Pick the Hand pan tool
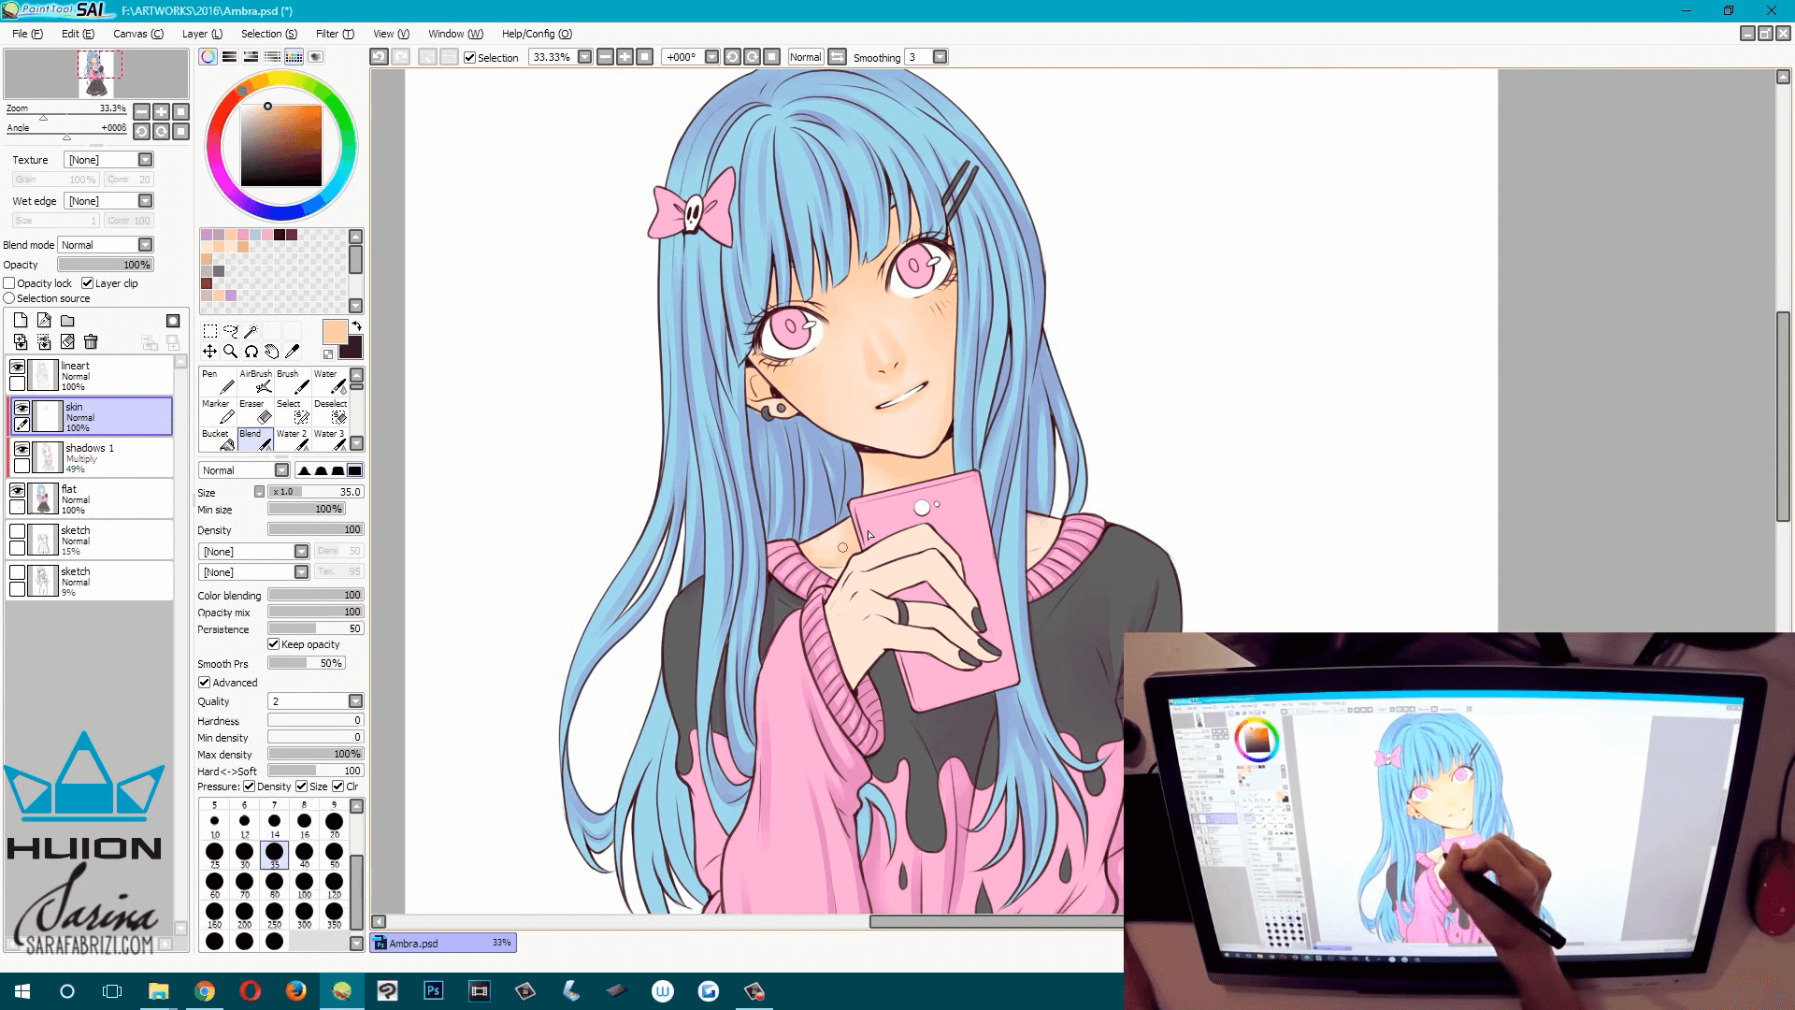Viewport: 1795px width, 1010px height. coord(272,352)
